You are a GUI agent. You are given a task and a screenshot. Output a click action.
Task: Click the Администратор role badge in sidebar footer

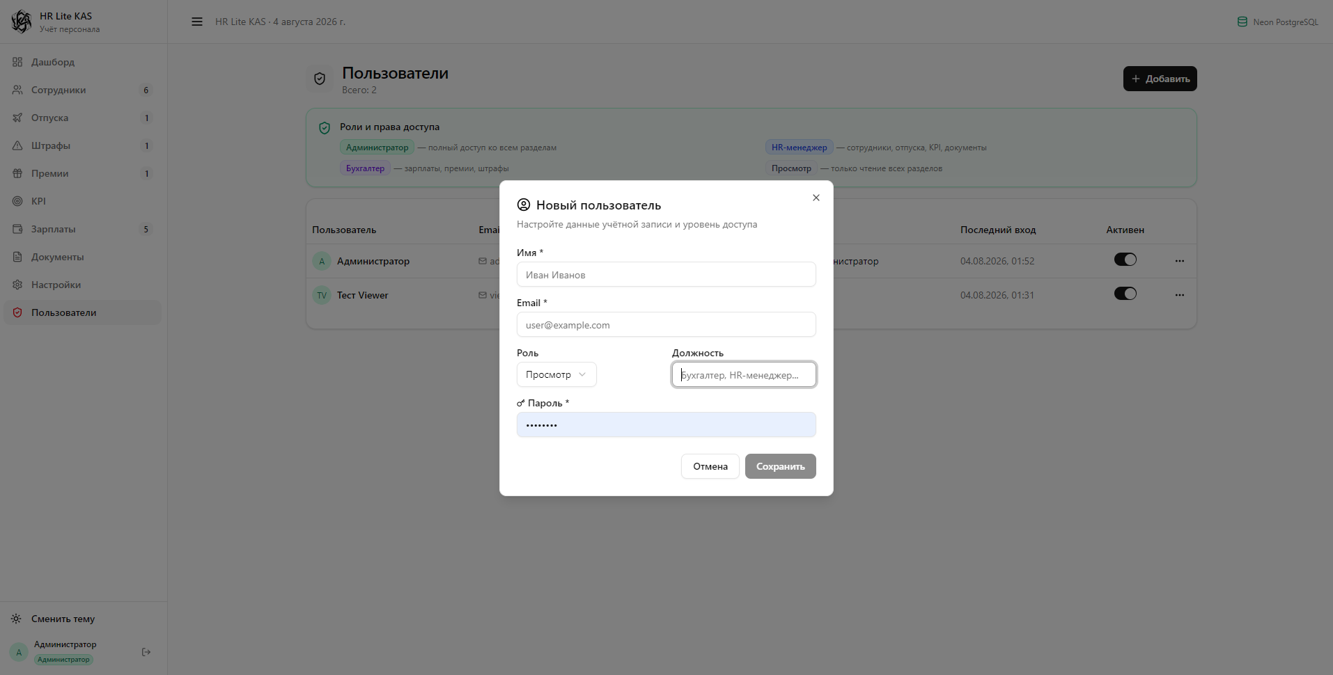pyautogui.click(x=63, y=659)
